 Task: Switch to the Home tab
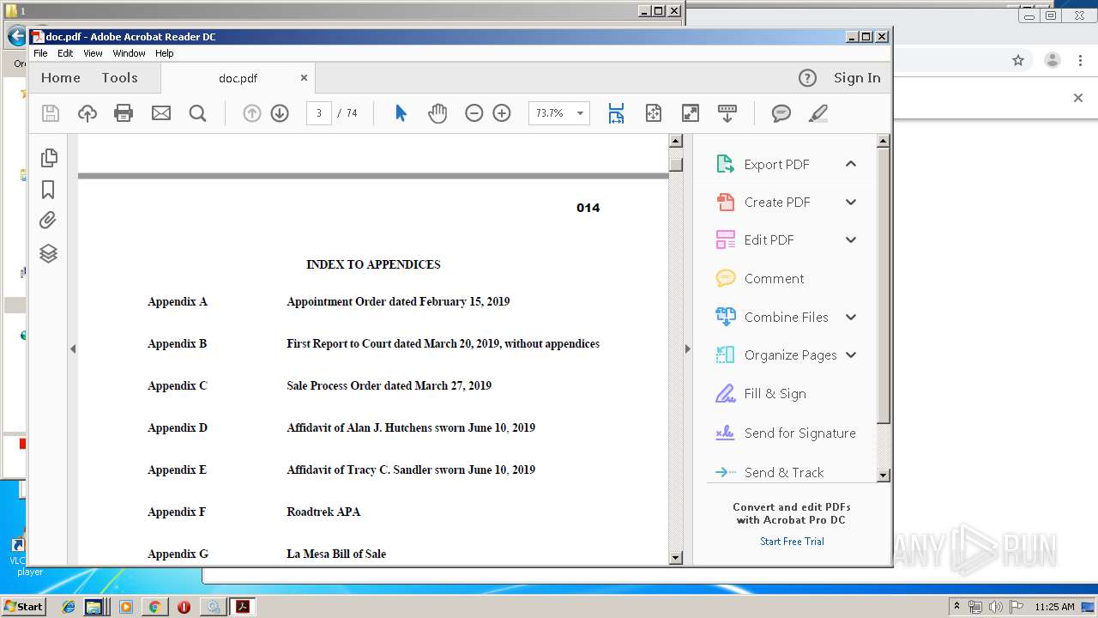pyautogui.click(x=61, y=77)
